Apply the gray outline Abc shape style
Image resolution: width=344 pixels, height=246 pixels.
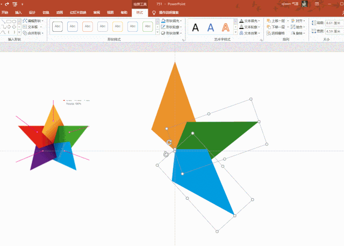[x=103, y=26]
